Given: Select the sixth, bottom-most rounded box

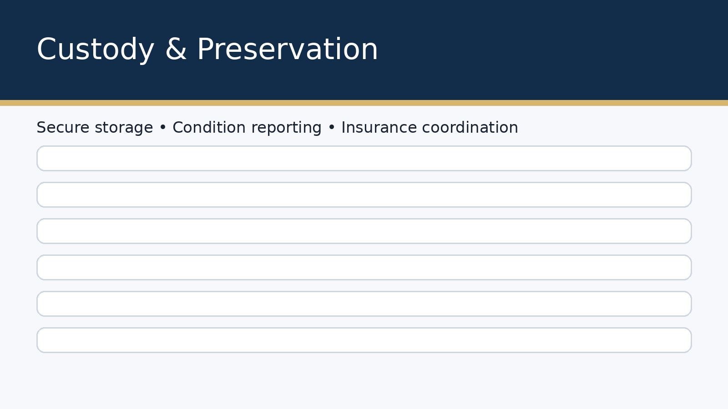Looking at the screenshot, I should (x=364, y=340).
